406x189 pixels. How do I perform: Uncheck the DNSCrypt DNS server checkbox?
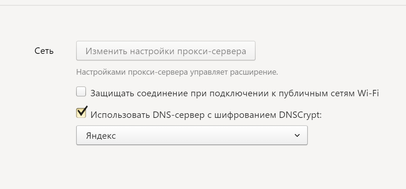[81, 113]
